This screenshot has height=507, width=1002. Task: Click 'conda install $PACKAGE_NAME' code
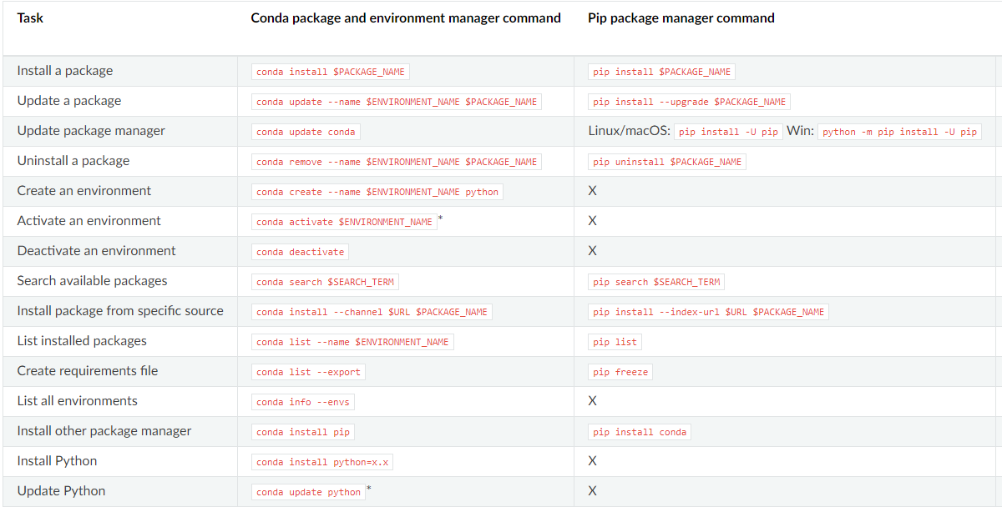(331, 72)
